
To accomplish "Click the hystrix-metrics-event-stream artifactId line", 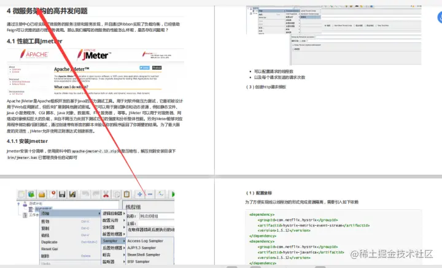I will pyautogui.click(x=313, y=225).
